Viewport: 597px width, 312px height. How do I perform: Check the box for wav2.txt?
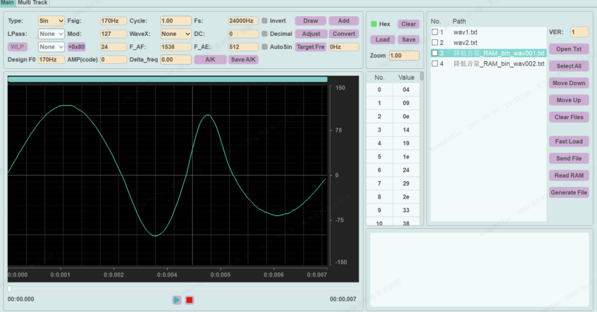click(435, 42)
